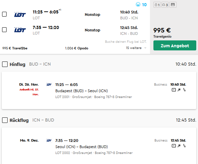
Task: Click the payment card icon
Action: click(173, 5)
